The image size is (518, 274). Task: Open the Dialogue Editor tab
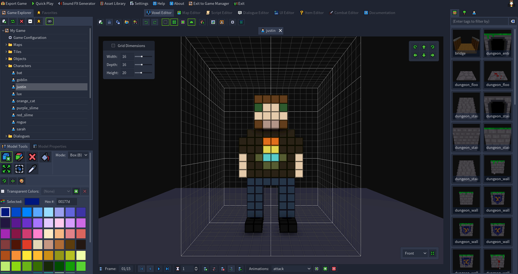click(x=253, y=13)
